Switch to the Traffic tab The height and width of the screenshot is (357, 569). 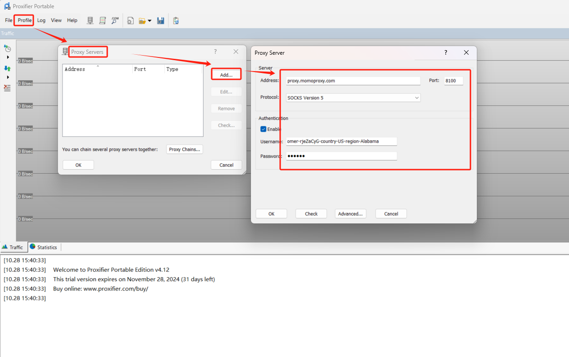click(13, 247)
